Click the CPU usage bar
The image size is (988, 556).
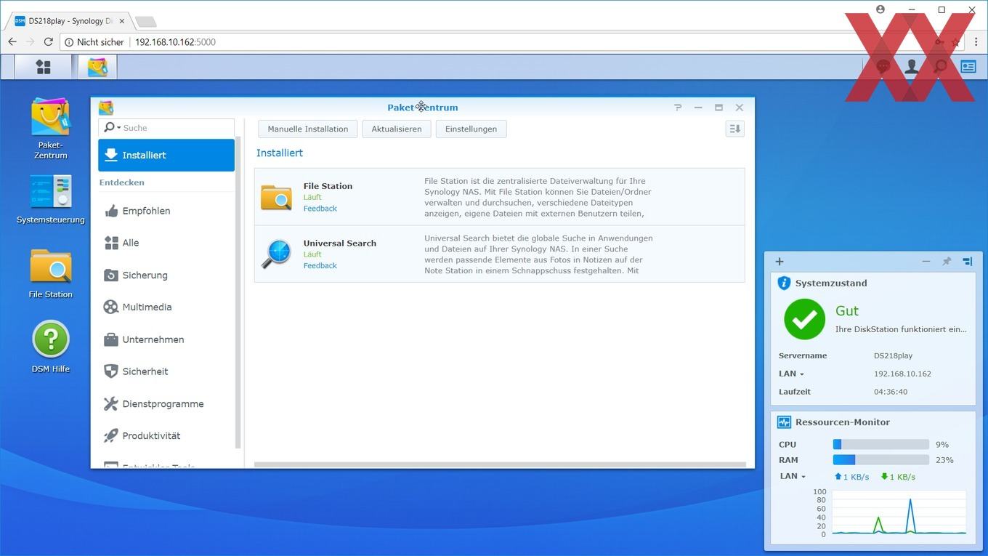coord(880,444)
